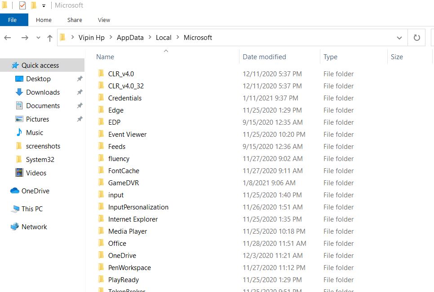Click the CLR_v4.0_32 folder icon
This screenshot has height=292, width=434.
click(101, 86)
